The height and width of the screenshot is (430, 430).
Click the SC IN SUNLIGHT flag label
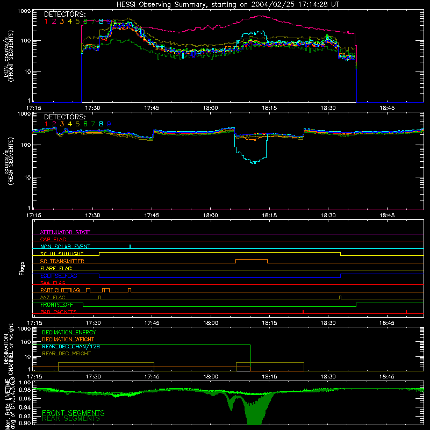pyautogui.click(x=62, y=254)
